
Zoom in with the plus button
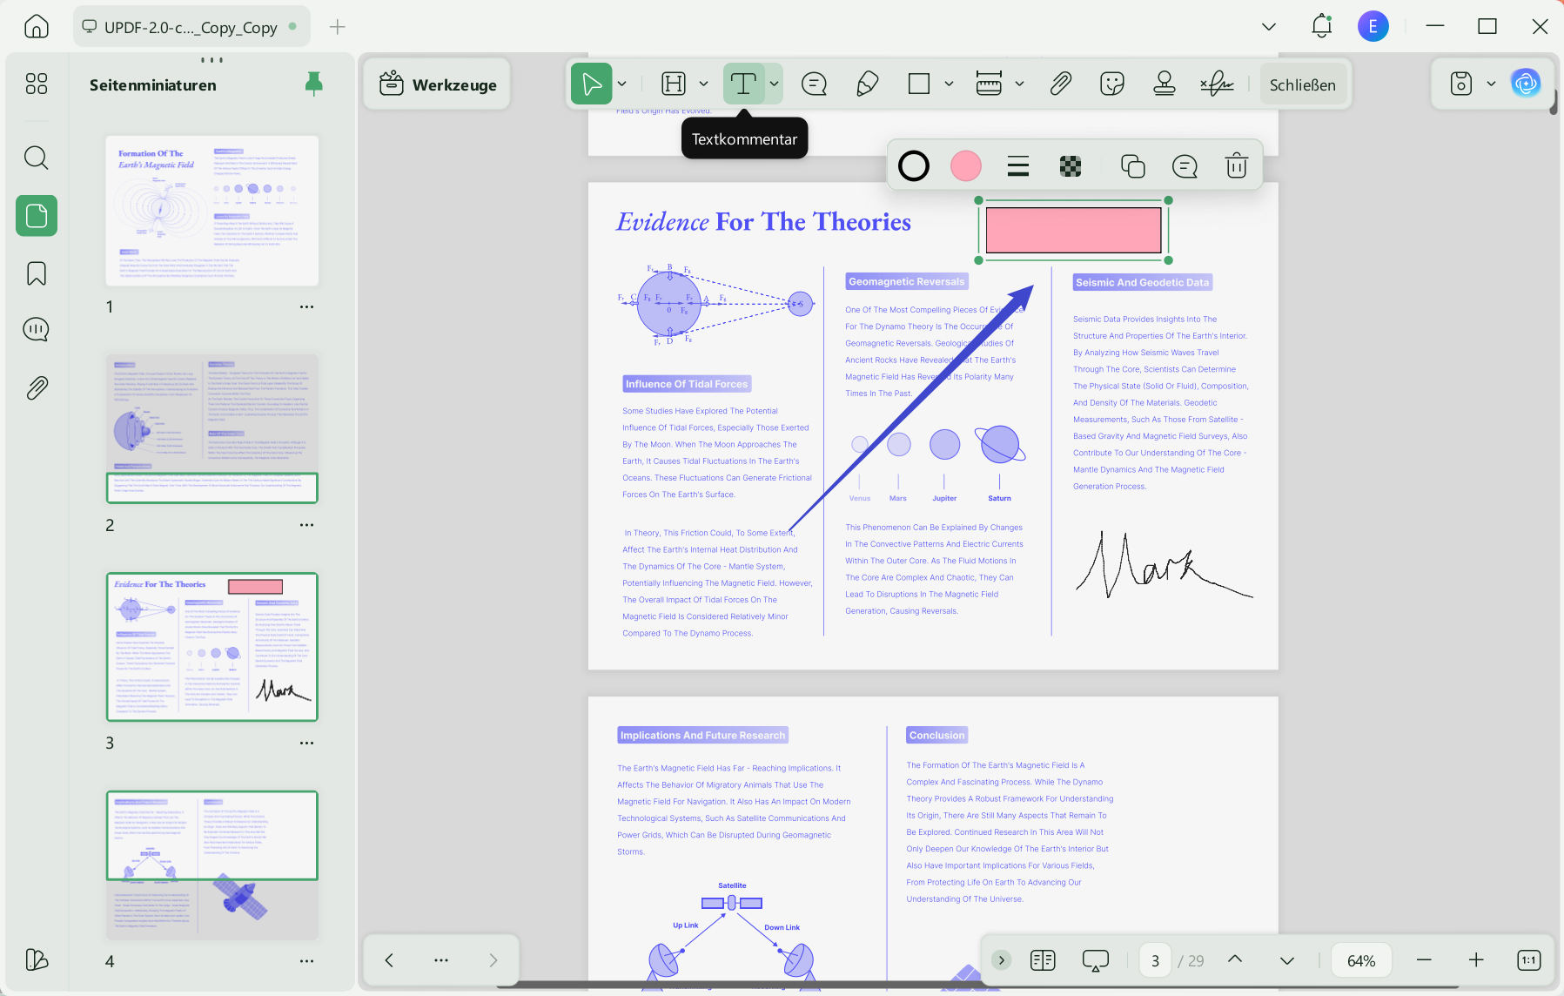(x=1476, y=959)
